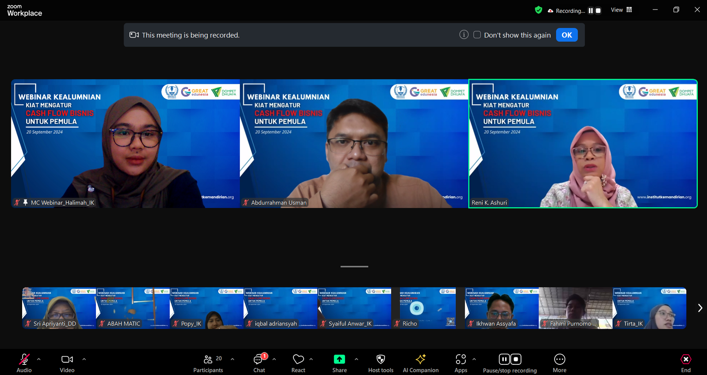Check the "Don't show this again" box

click(477, 35)
